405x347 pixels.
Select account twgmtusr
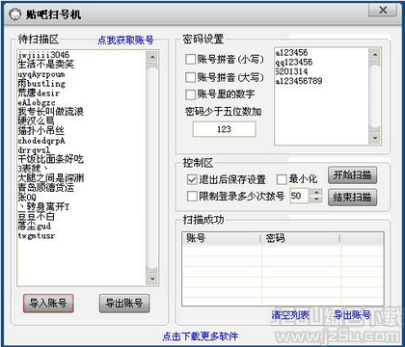point(37,236)
